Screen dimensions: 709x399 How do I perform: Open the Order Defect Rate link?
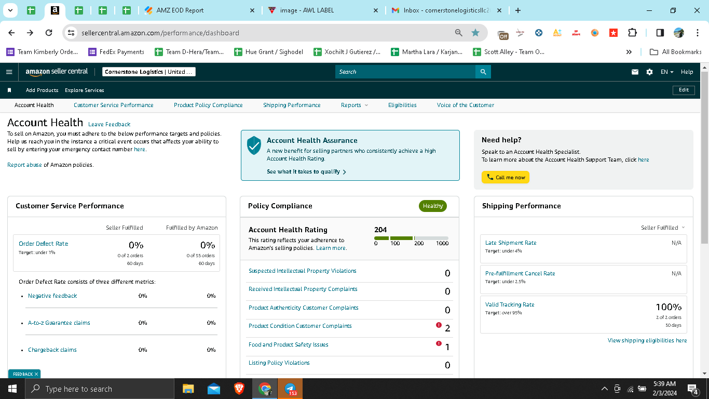pos(43,244)
